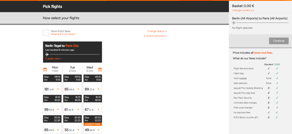The width and height of the screenshot is (292, 134).
Task: Click the No flight selected text
Action: point(242,28)
